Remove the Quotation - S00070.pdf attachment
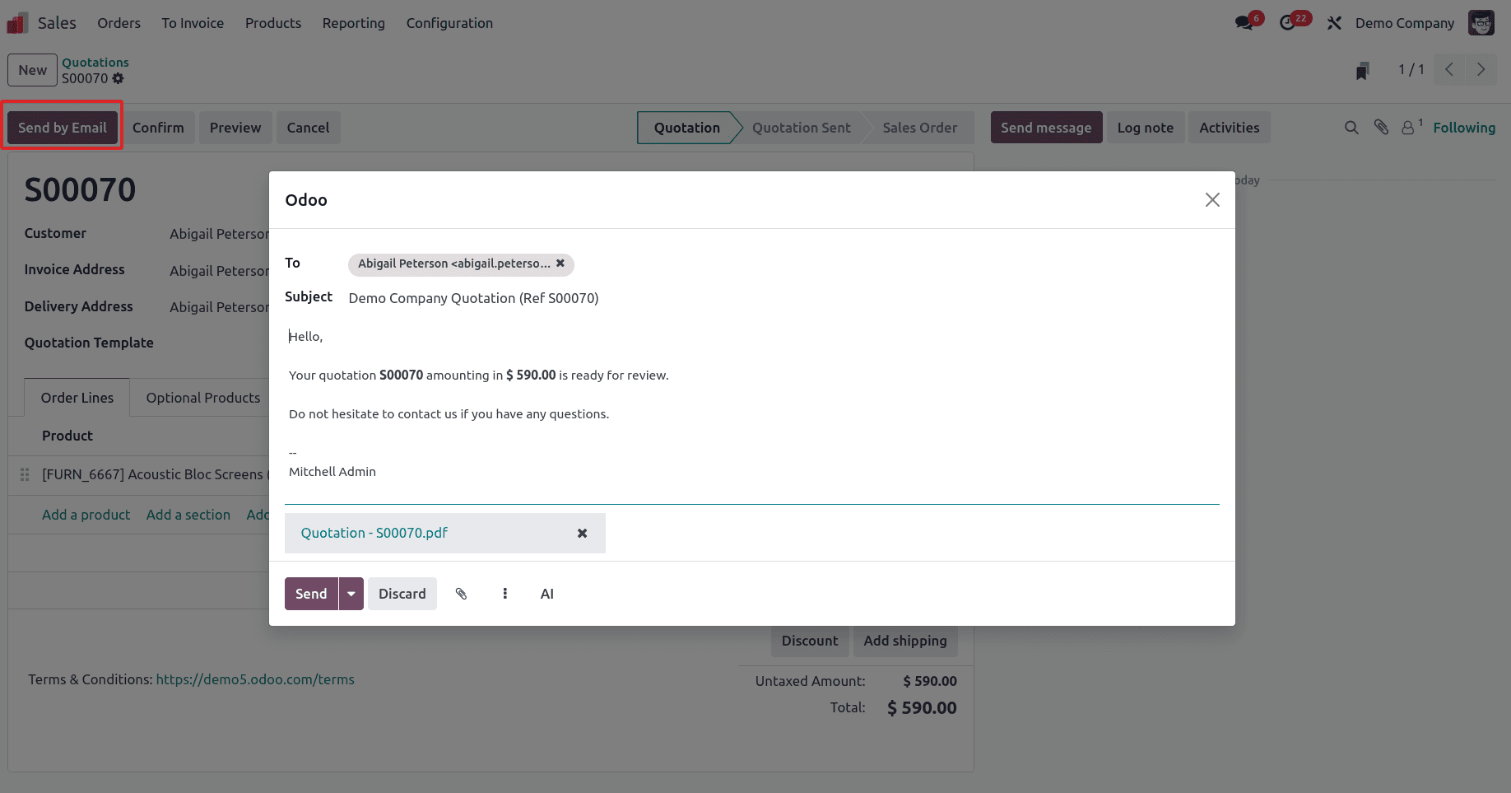Image resolution: width=1511 pixels, height=793 pixels. tap(582, 534)
